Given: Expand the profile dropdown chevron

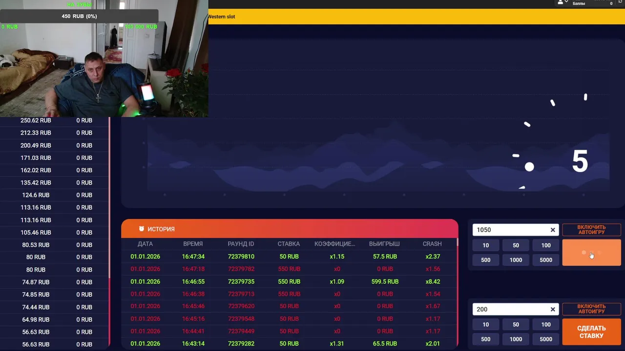Looking at the screenshot, I should tap(566, 2).
